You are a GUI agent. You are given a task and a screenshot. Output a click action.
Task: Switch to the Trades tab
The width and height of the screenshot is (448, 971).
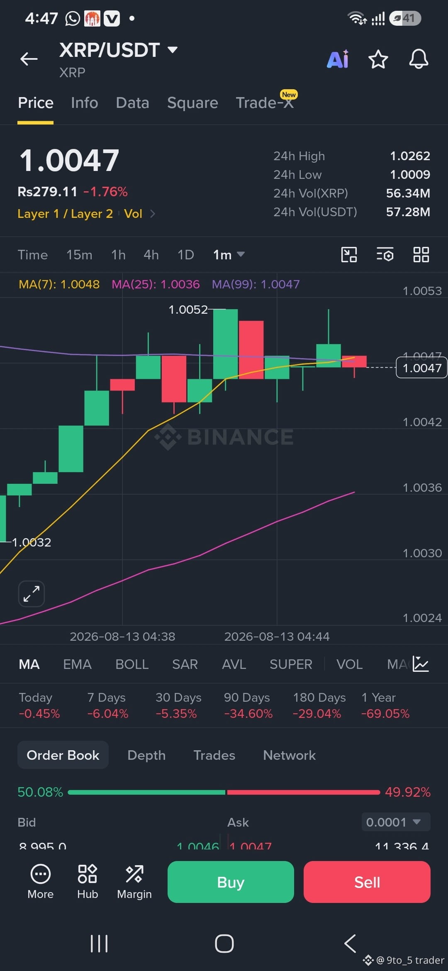(214, 755)
